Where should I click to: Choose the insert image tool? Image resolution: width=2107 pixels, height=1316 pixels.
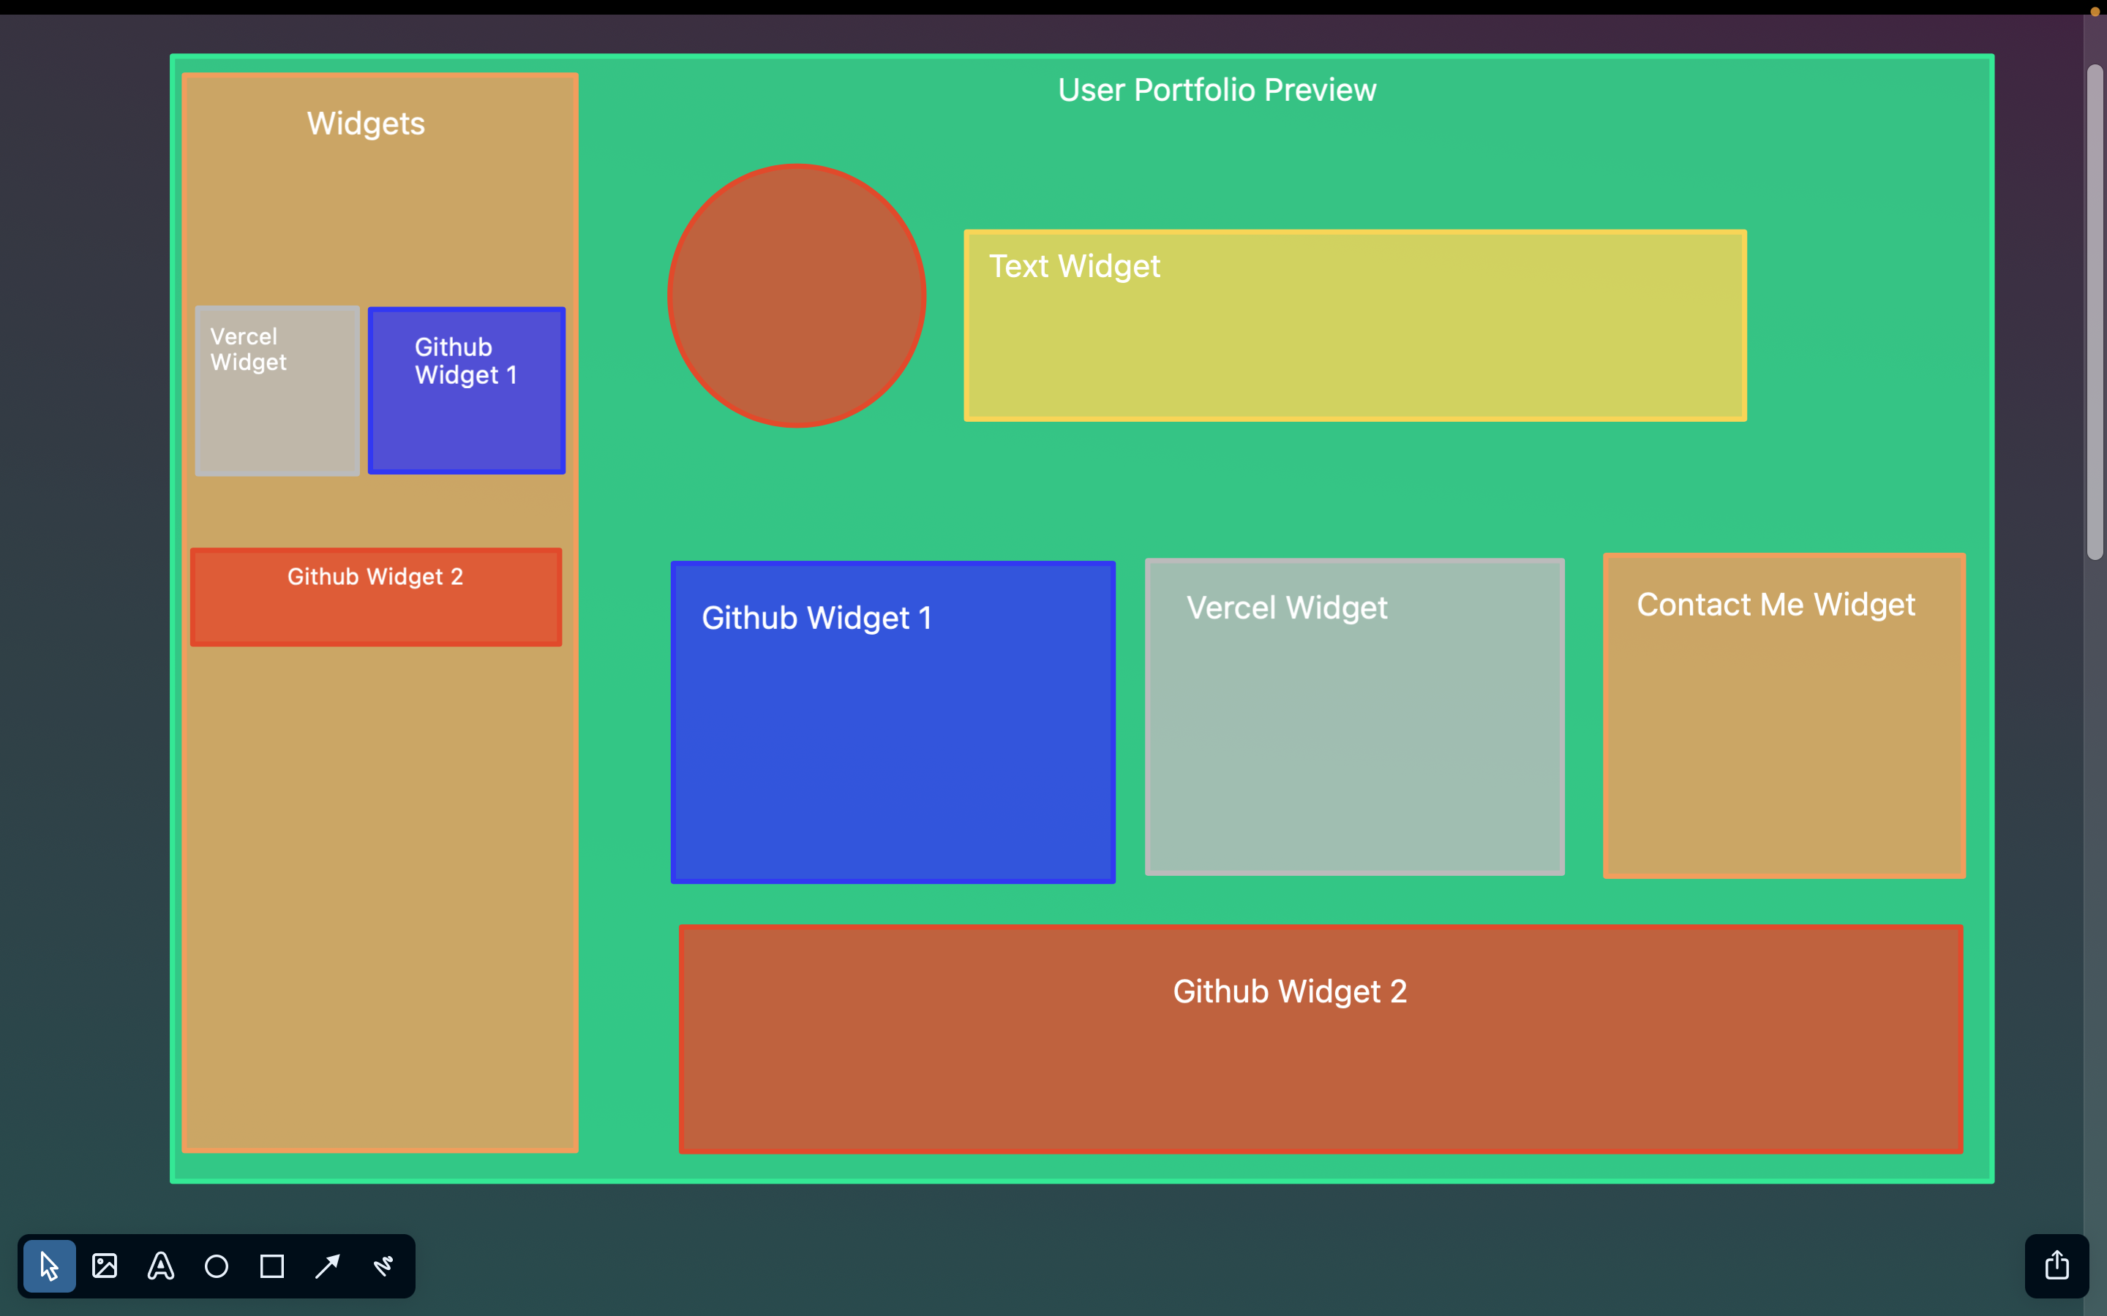pyautogui.click(x=105, y=1266)
